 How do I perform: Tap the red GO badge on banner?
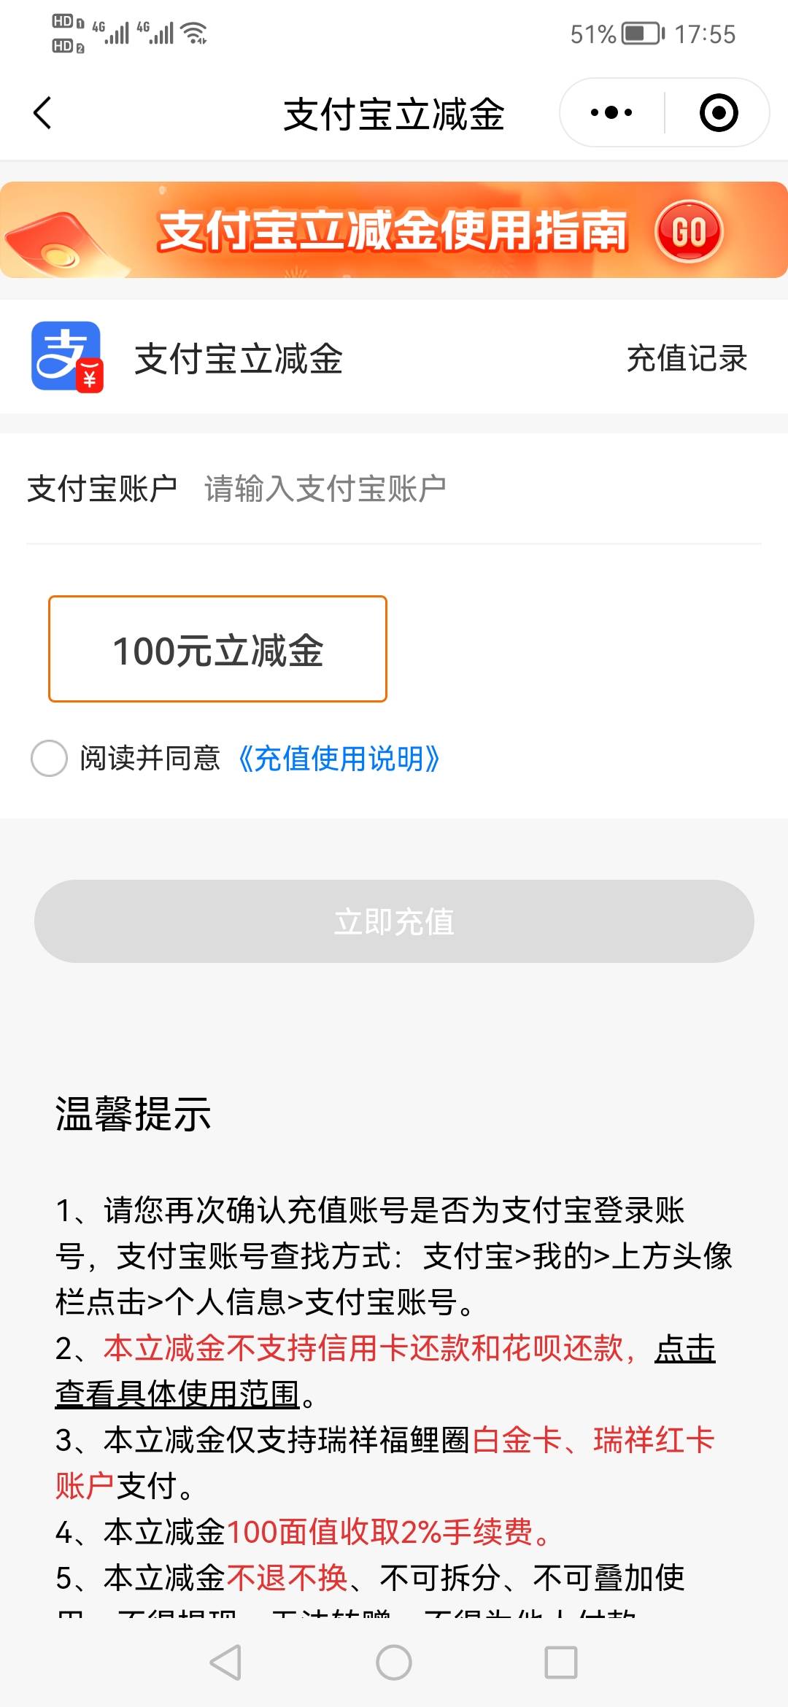pos(689,231)
